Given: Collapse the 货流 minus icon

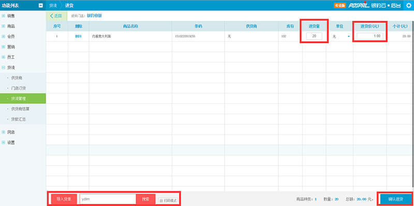Looking at the screenshot, I should [4, 68].
